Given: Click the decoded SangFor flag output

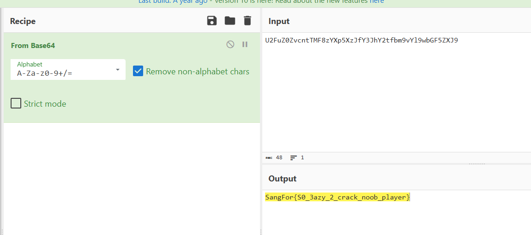Looking at the screenshot, I should tap(338, 197).
